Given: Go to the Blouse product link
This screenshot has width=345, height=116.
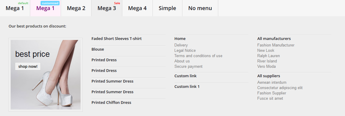Looking at the screenshot, I should click(98, 49).
